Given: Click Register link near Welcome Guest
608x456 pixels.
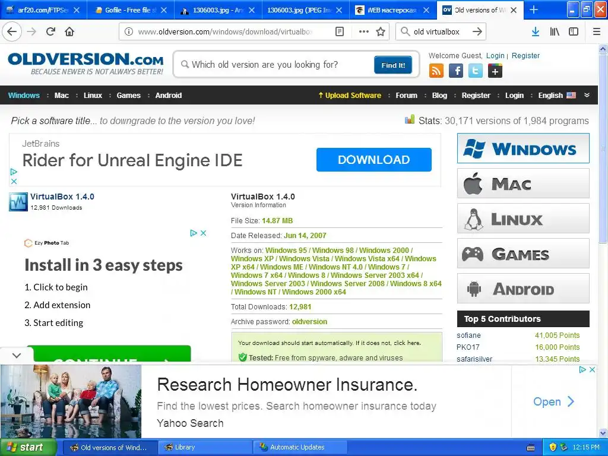Looking at the screenshot, I should tap(525, 55).
